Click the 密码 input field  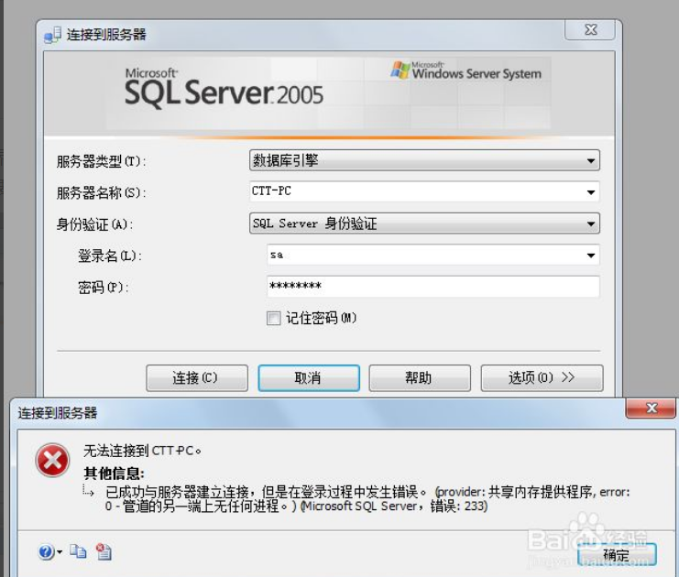(x=433, y=286)
